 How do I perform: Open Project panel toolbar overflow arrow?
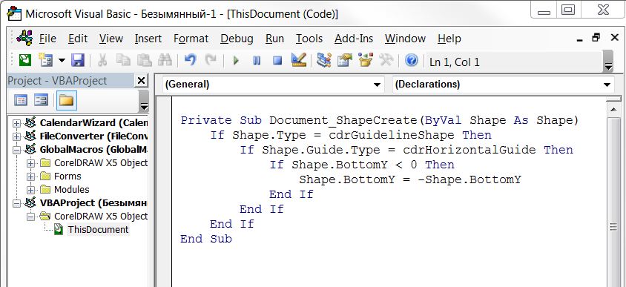144,101
